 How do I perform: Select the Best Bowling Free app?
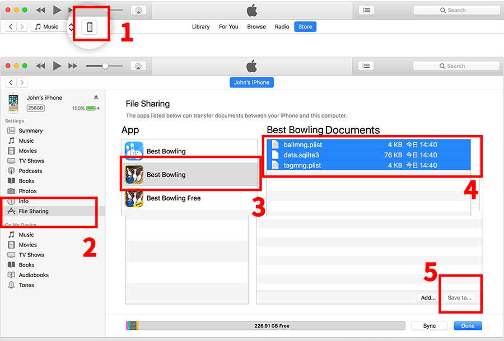tap(190, 198)
